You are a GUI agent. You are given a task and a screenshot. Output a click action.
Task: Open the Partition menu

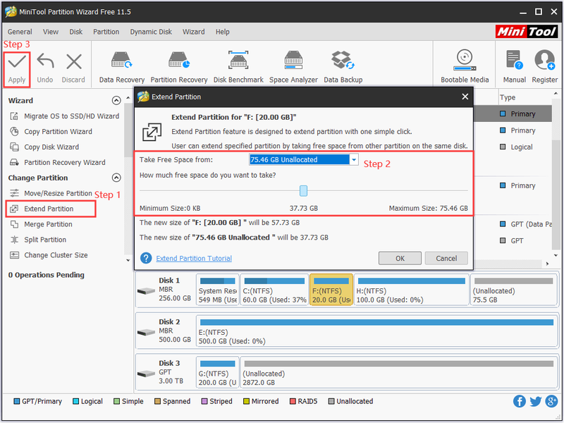pyautogui.click(x=106, y=32)
